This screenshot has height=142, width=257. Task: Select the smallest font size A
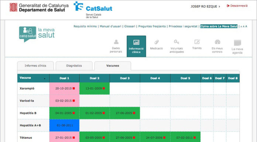241,27
